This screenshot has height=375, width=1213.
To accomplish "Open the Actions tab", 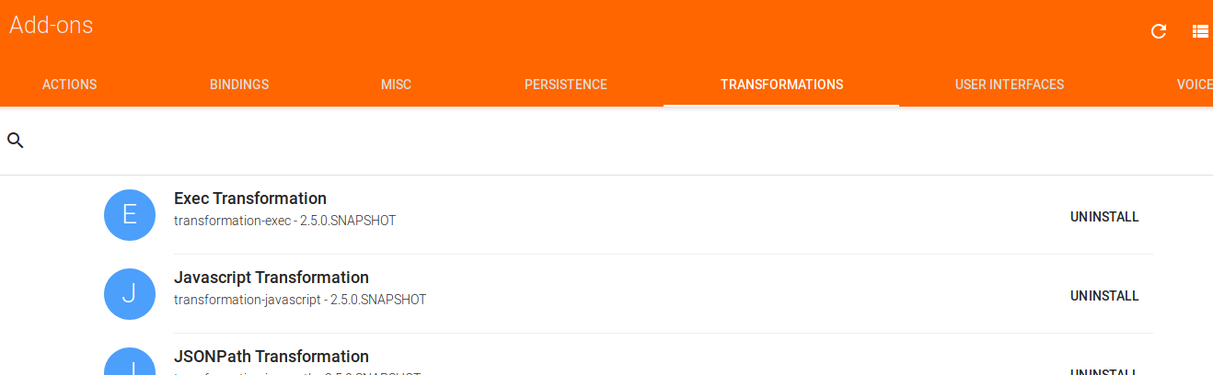I will [x=70, y=85].
